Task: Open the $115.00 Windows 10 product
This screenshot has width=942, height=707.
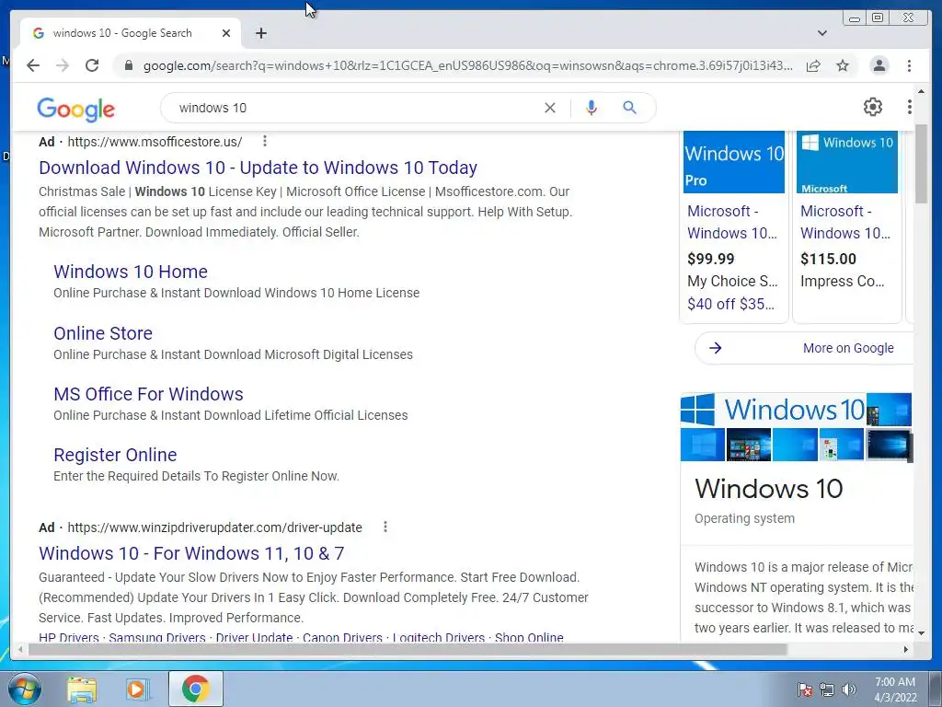Action: click(846, 226)
